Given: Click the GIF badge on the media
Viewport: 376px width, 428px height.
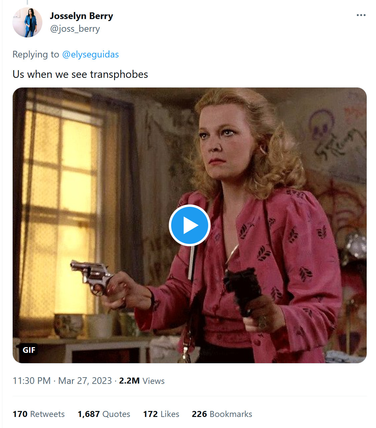Looking at the screenshot, I should 29,350.
